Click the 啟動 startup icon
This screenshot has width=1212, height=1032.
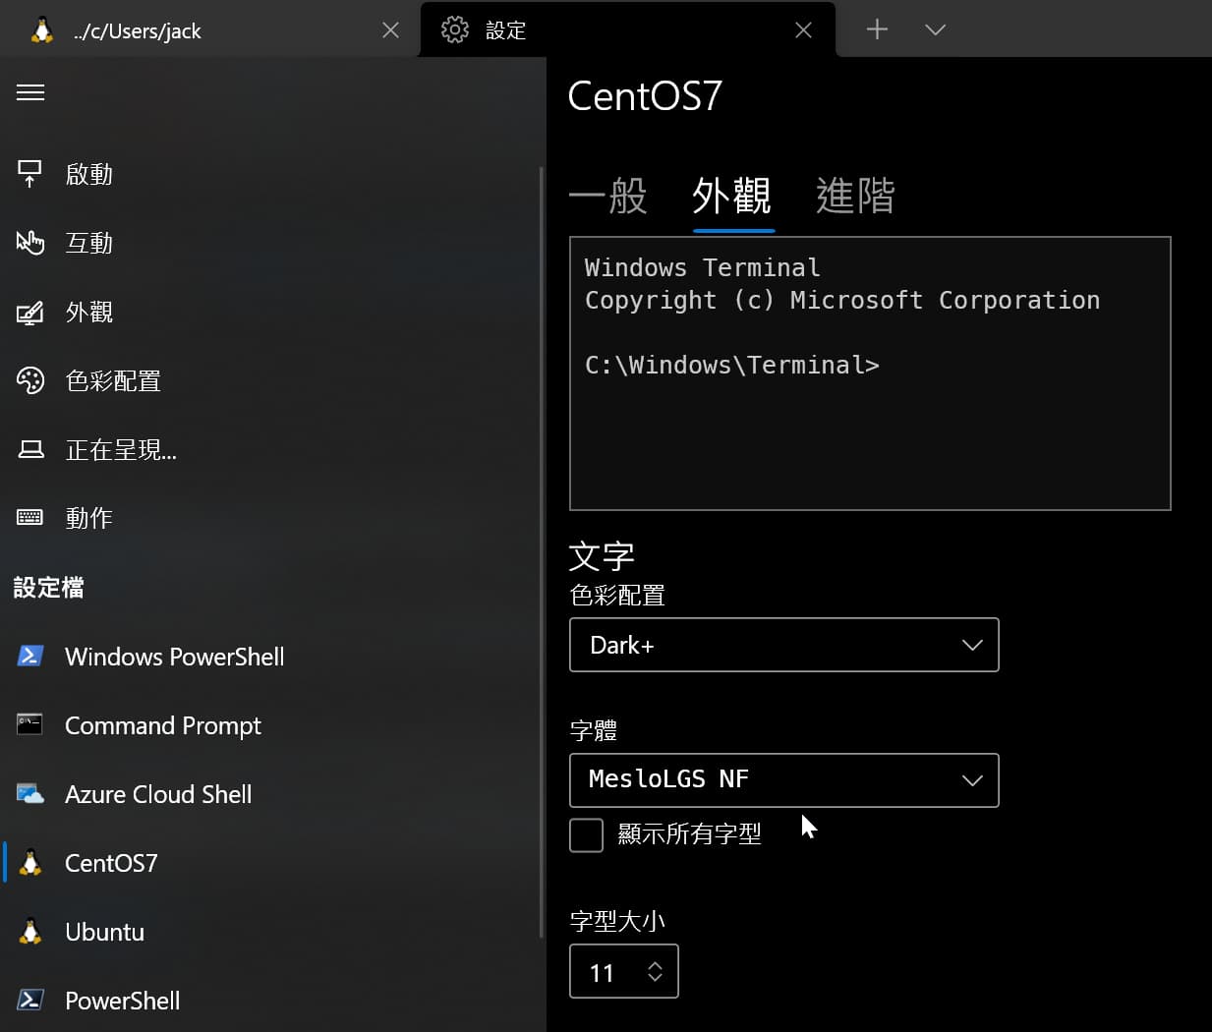click(x=30, y=174)
